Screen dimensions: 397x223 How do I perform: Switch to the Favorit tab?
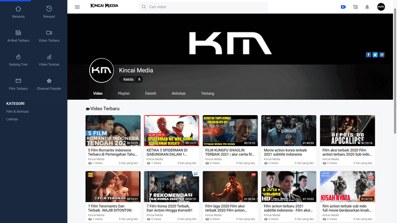[151, 93]
